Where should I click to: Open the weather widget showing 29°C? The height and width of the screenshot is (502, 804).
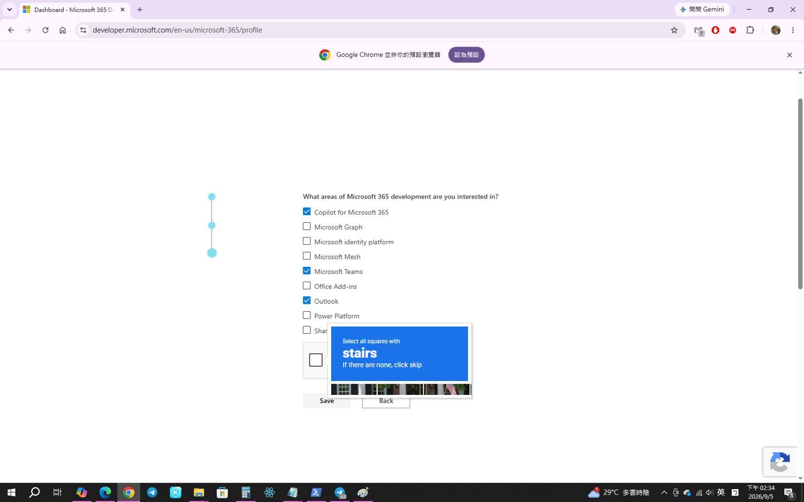pyautogui.click(x=619, y=492)
